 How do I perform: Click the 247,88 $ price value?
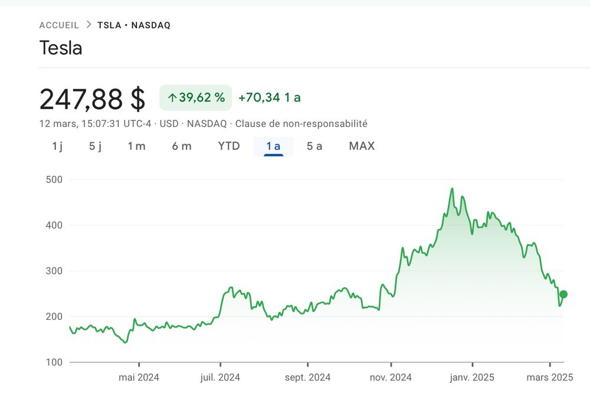92,99
